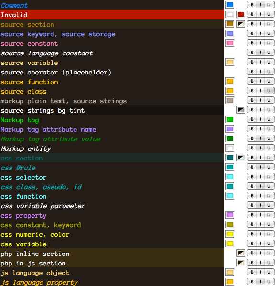Disable italic for the css @rule row

click(x=261, y=167)
